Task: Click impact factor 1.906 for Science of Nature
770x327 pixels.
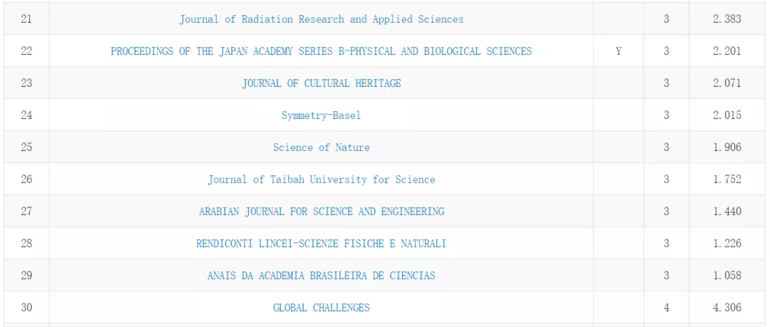Action: click(x=727, y=147)
